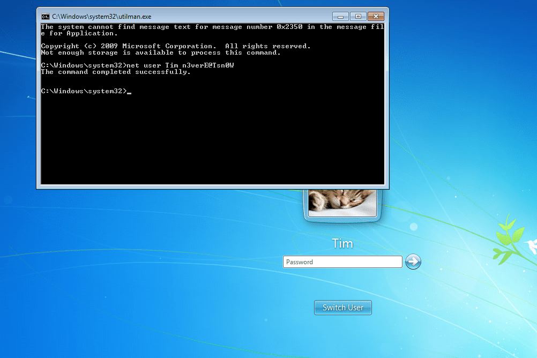Image resolution: width=537 pixels, height=358 pixels.
Task: Click the Password input field
Action: pos(342,262)
